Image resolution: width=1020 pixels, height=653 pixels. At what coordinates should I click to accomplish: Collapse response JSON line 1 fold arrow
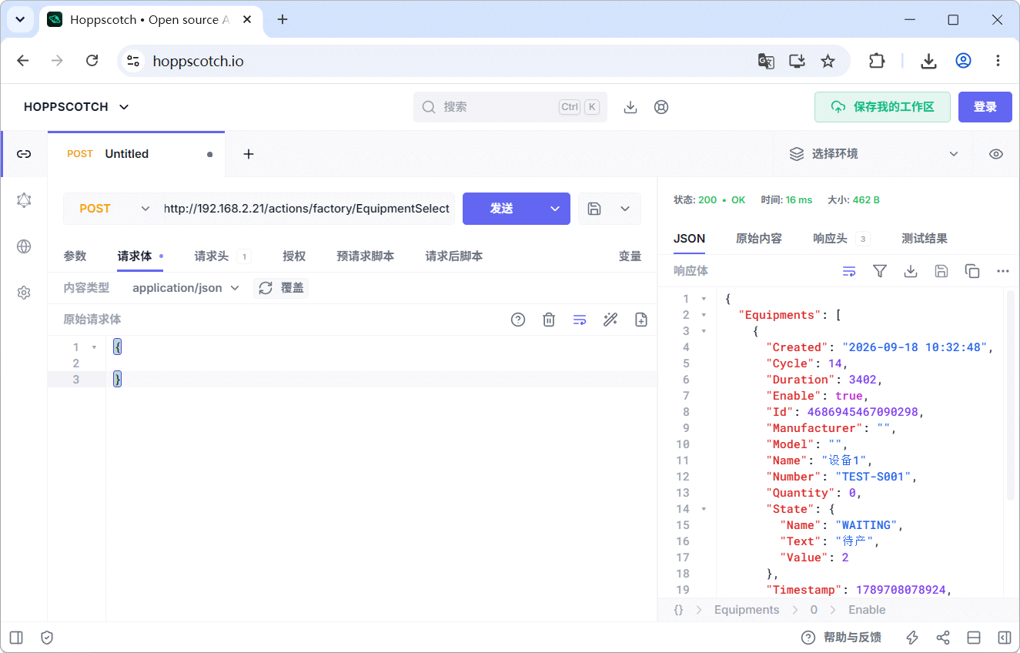704,299
